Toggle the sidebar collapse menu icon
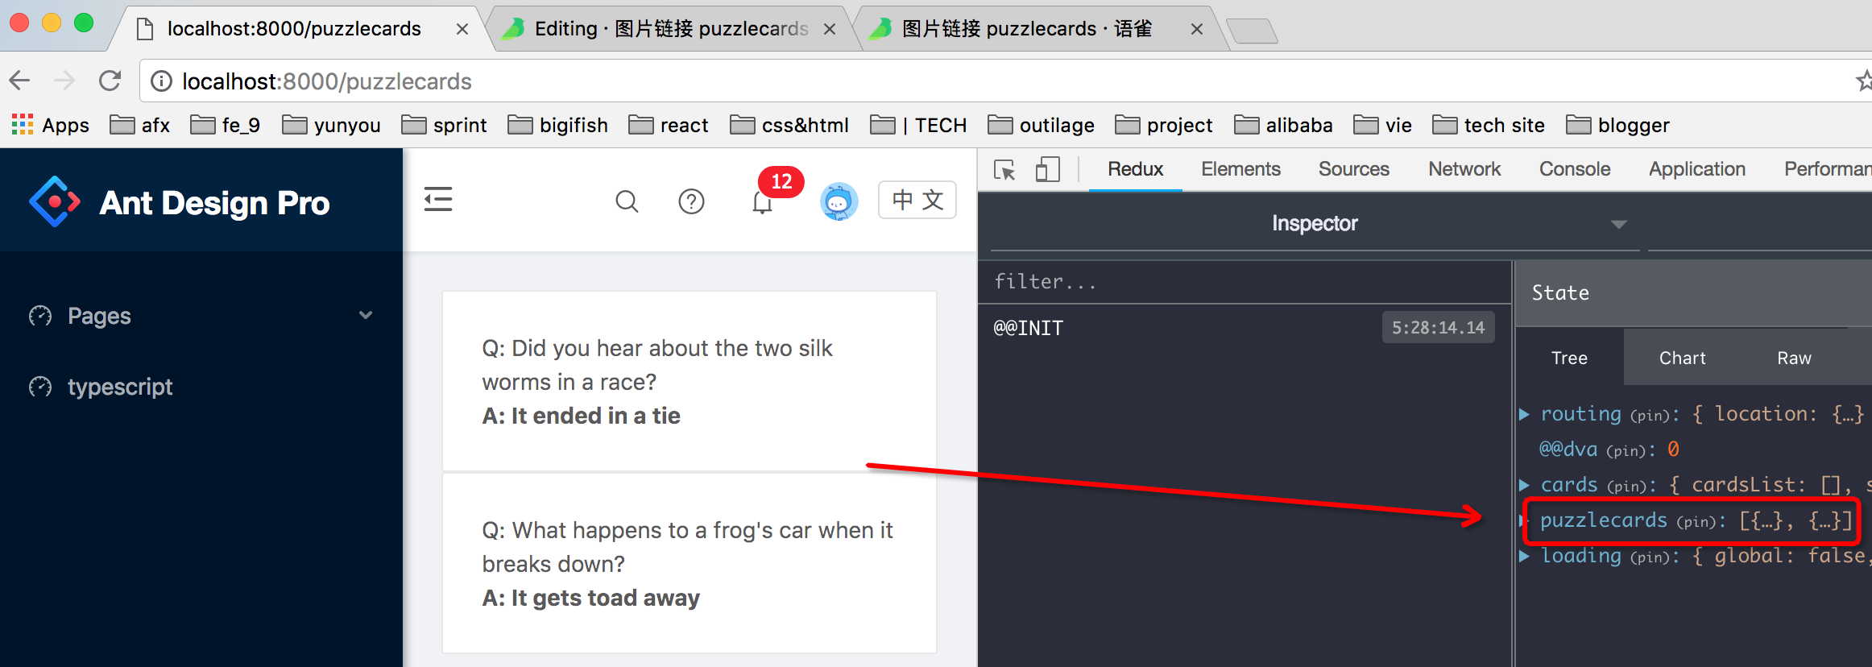The image size is (1872, 667). tap(438, 199)
